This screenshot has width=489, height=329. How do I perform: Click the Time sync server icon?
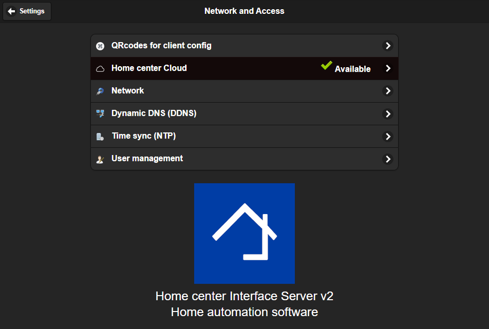tap(100, 137)
